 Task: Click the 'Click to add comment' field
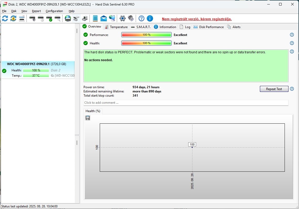[186, 103]
